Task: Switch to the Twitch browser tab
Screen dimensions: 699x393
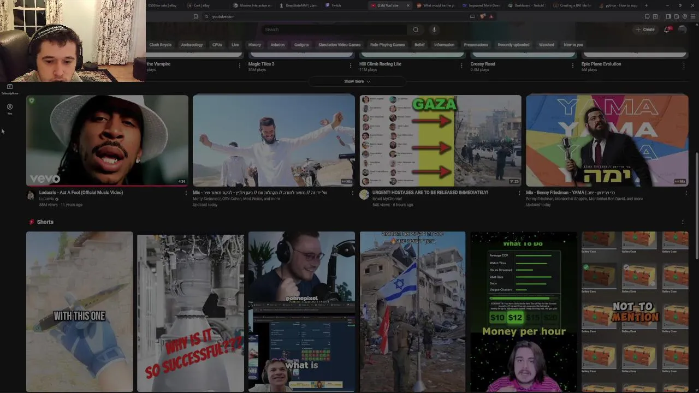Action: point(336,5)
